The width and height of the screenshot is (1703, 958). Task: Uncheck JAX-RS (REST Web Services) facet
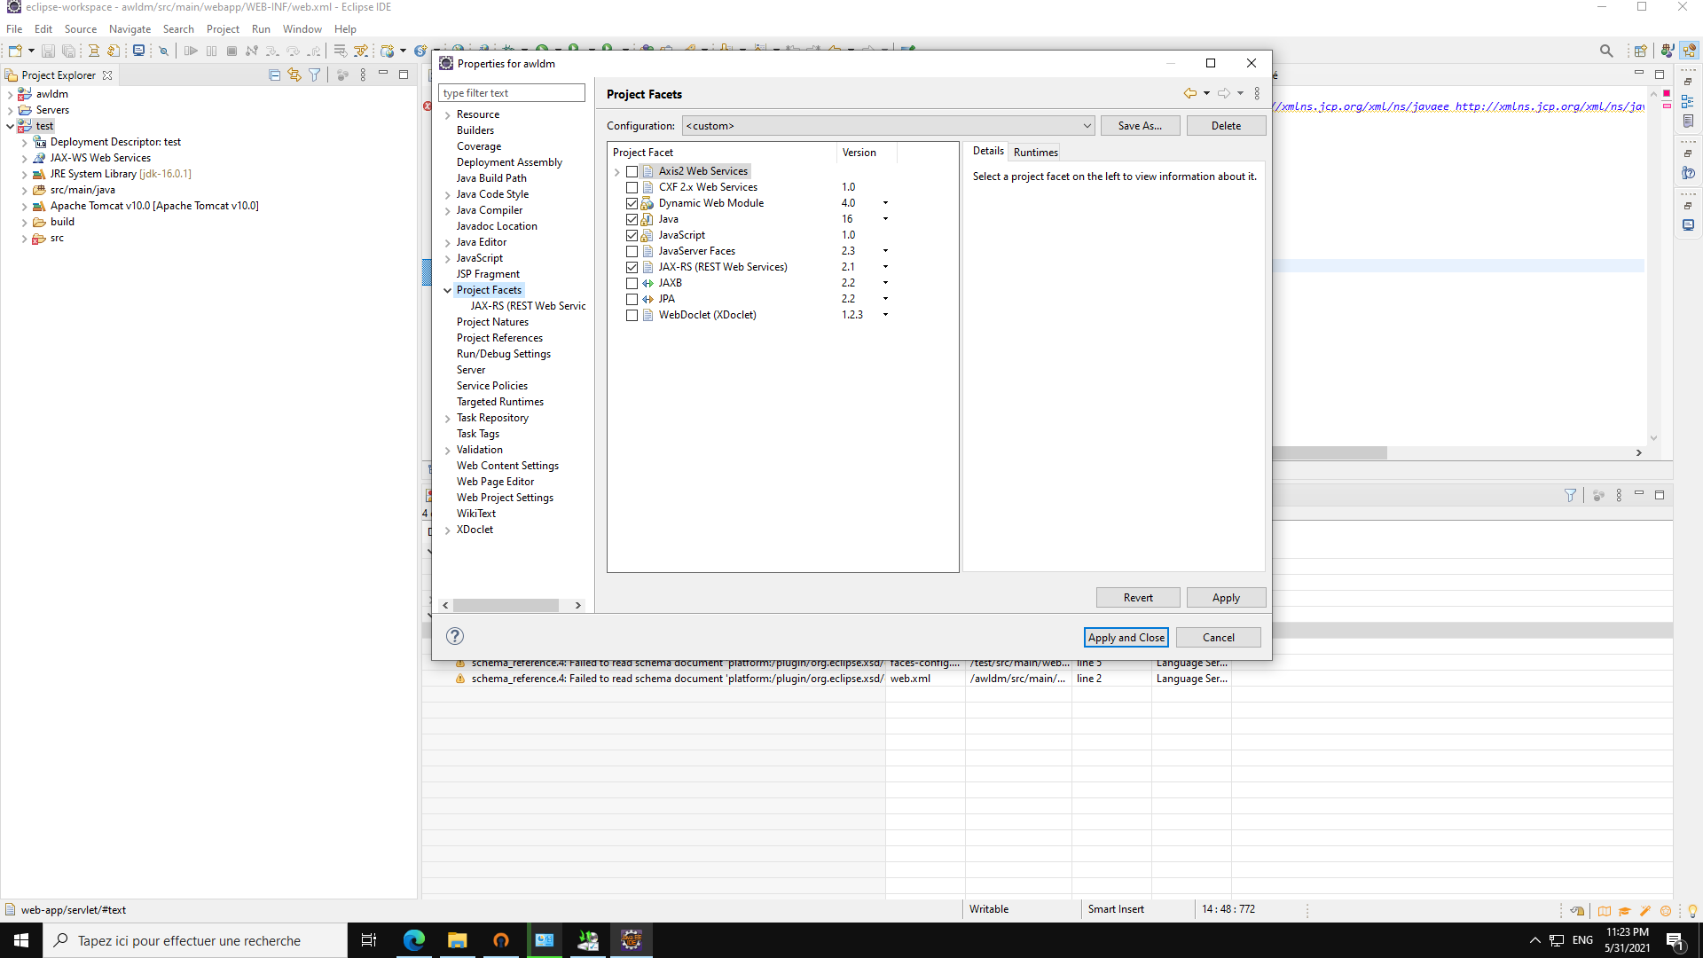click(632, 267)
